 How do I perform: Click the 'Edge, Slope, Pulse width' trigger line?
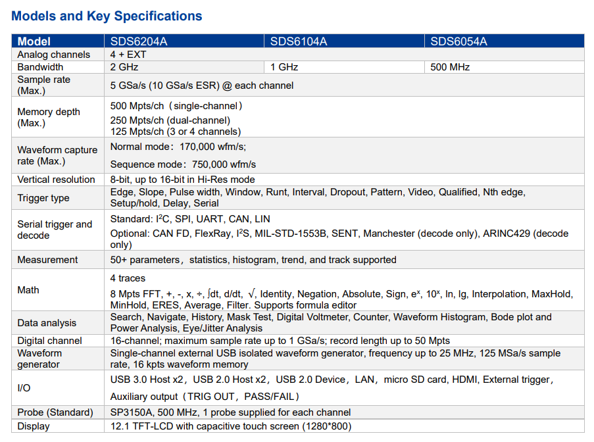coord(318,193)
